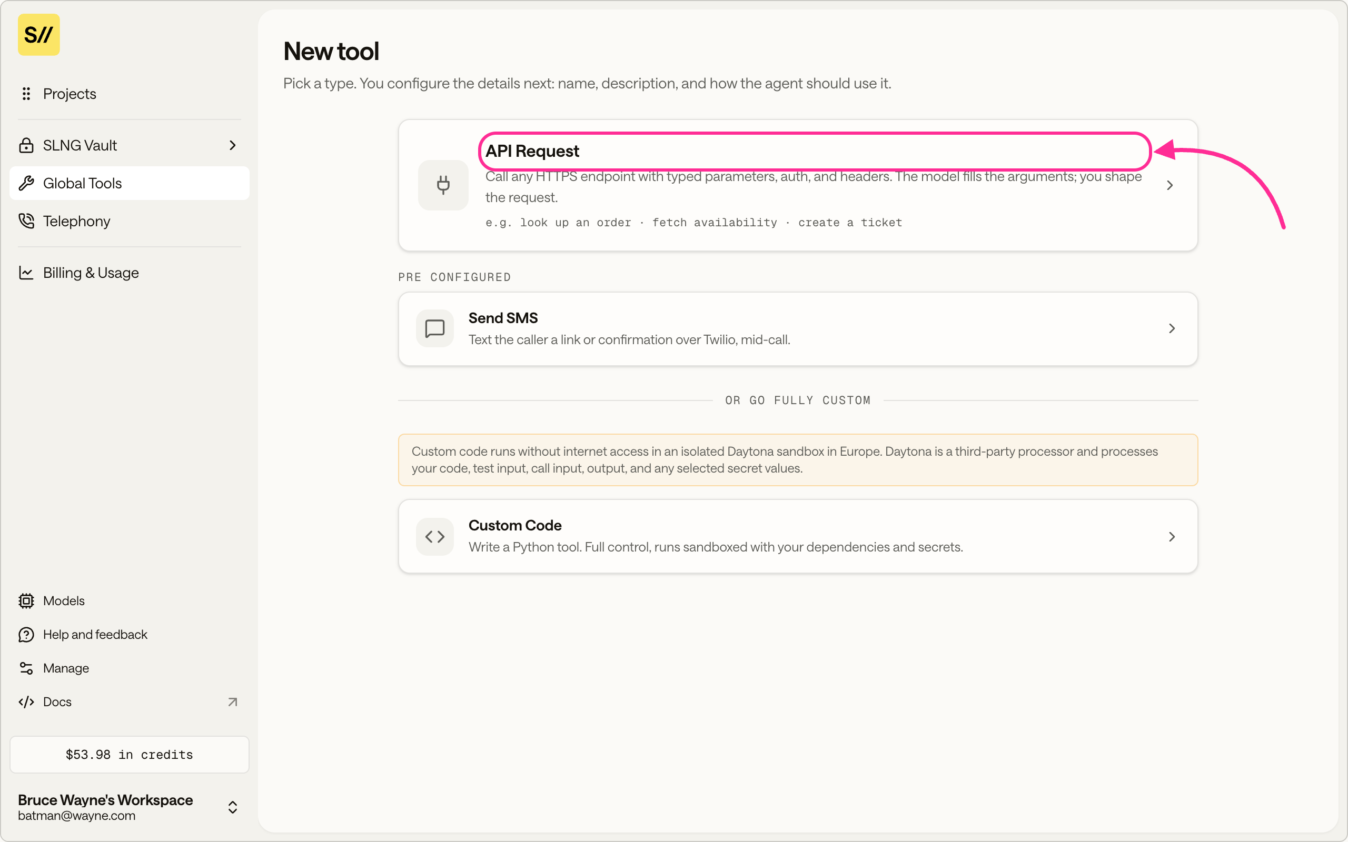Open API Request via its right chevron
Screen dimensions: 1348x842
1169,185
